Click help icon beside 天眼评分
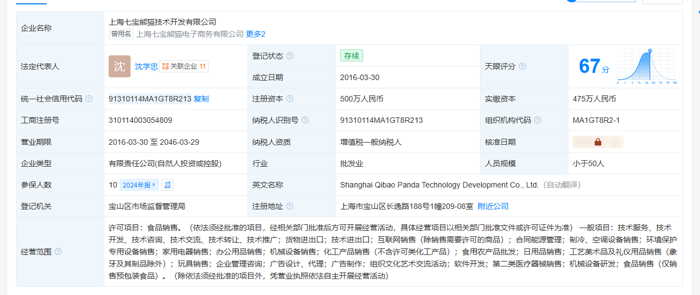The image size is (700, 295). 522,66
